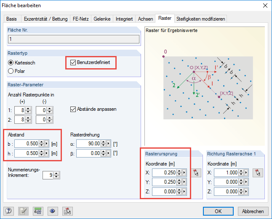Open the arrow menu next to α rotation
Screen dimensions: 272x219
tap(108, 144)
